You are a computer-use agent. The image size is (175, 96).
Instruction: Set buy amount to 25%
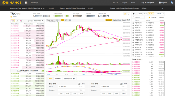coord(61,93)
